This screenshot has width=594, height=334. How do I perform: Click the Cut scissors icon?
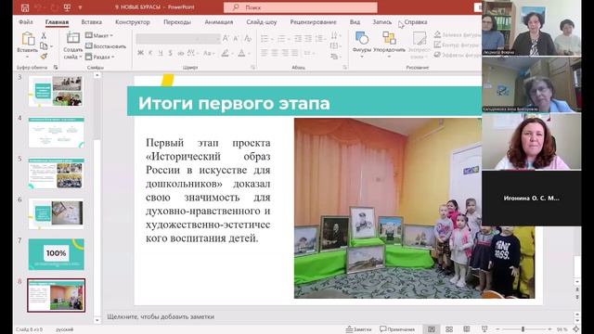coord(44,35)
